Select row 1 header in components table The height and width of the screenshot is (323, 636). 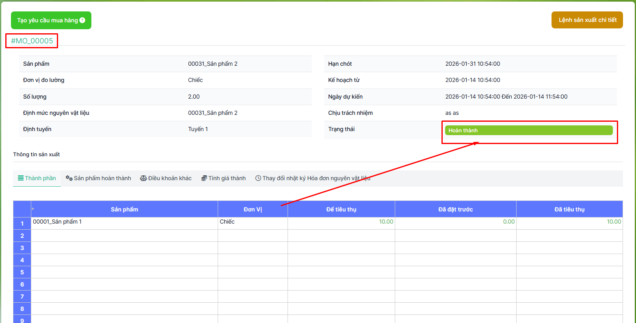[22, 224]
